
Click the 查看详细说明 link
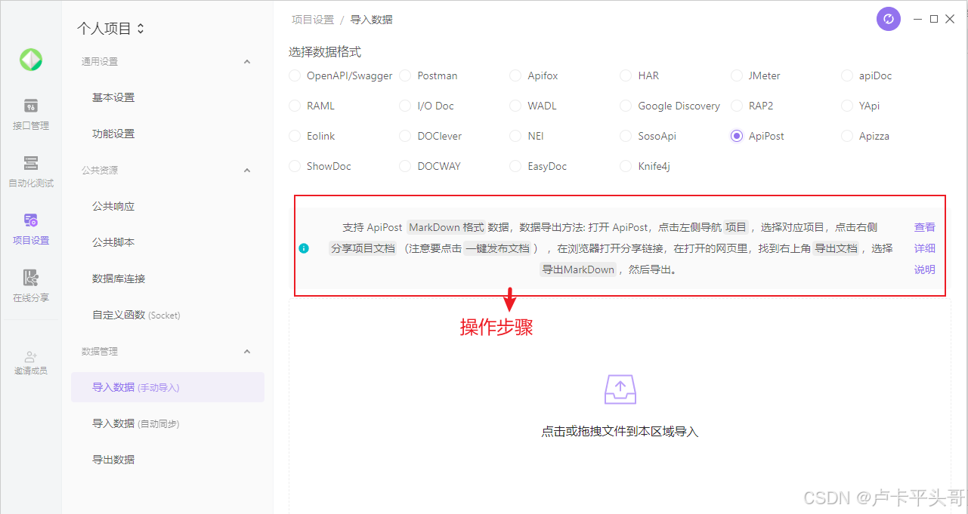925,248
